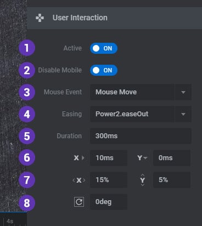
Task: Click the User Interaction gamepad icon
Action: click(x=40, y=18)
